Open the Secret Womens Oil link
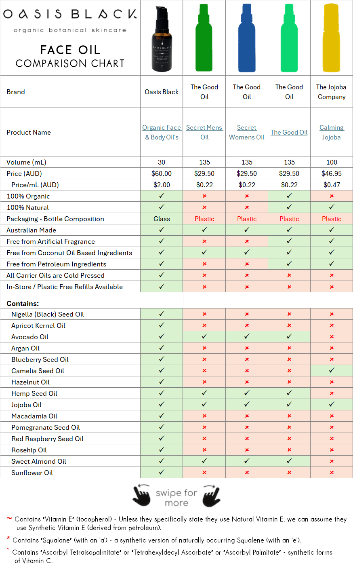Viewport: 353px width, 566px height. coord(247,132)
